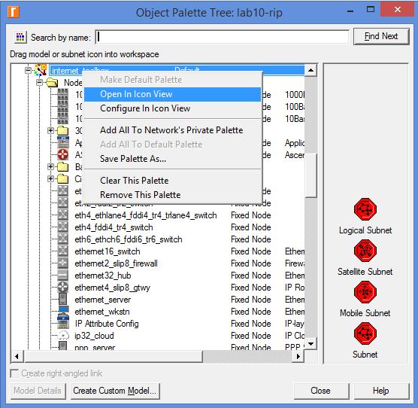Screen dimensions: 418x408
Task: Choose Save Palette As...
Action: 172,159
